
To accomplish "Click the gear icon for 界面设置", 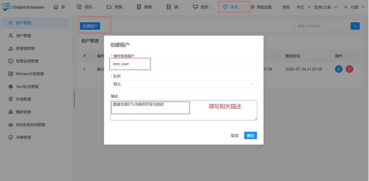I will pos(253,7).
